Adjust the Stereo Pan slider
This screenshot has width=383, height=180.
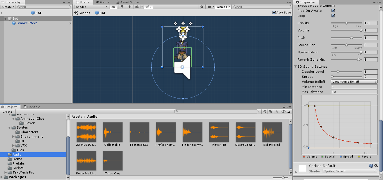(346, 45)
